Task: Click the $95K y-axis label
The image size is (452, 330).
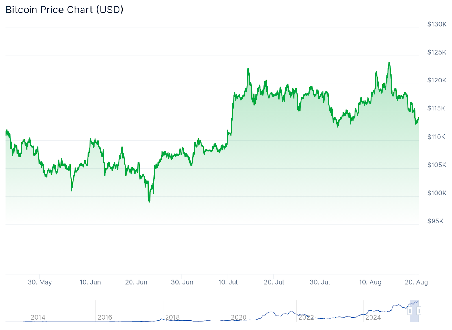Action: click(435, 221)
